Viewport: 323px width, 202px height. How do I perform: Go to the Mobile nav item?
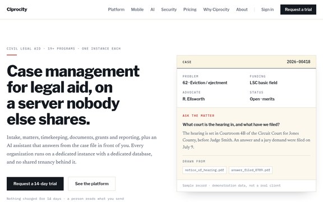pyautogui.click(x=137, y=10)
